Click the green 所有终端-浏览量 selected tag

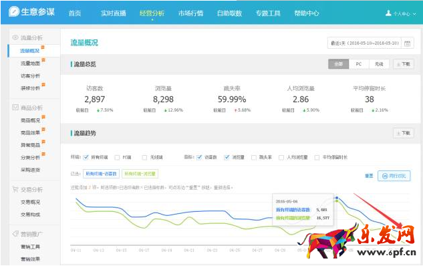click(x=140, y=174)
